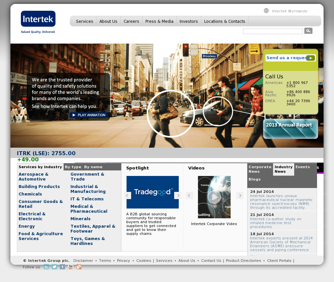Open the Energy industry link
334x282 pixels.
point(27,226)
